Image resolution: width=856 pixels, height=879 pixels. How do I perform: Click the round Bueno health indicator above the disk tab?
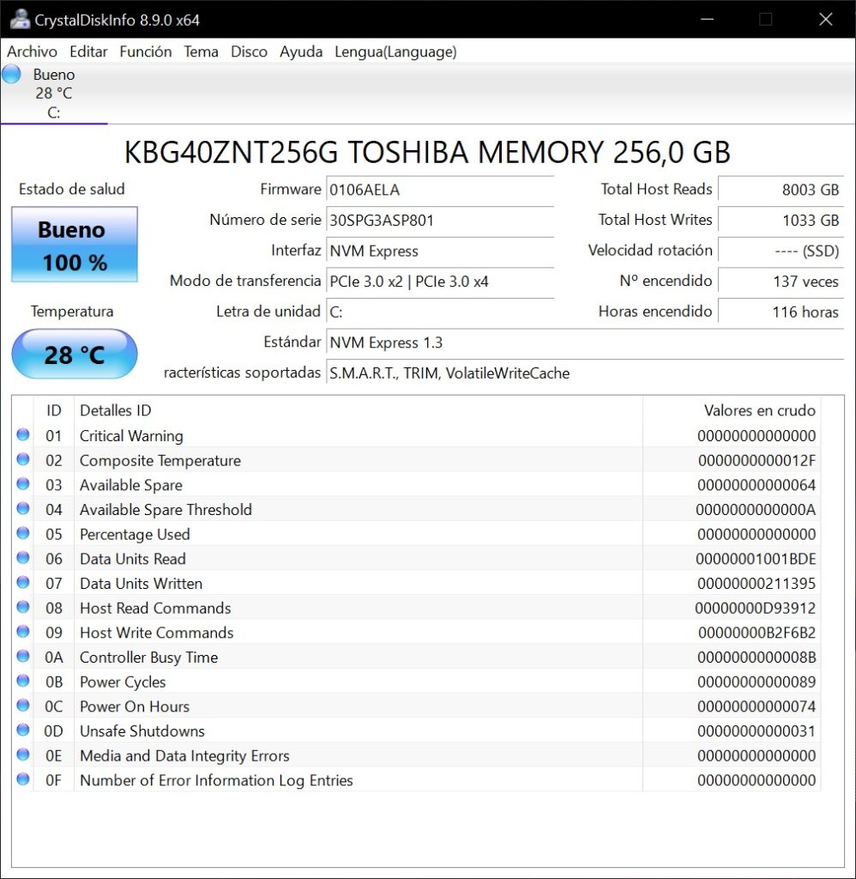click(11, 74)
